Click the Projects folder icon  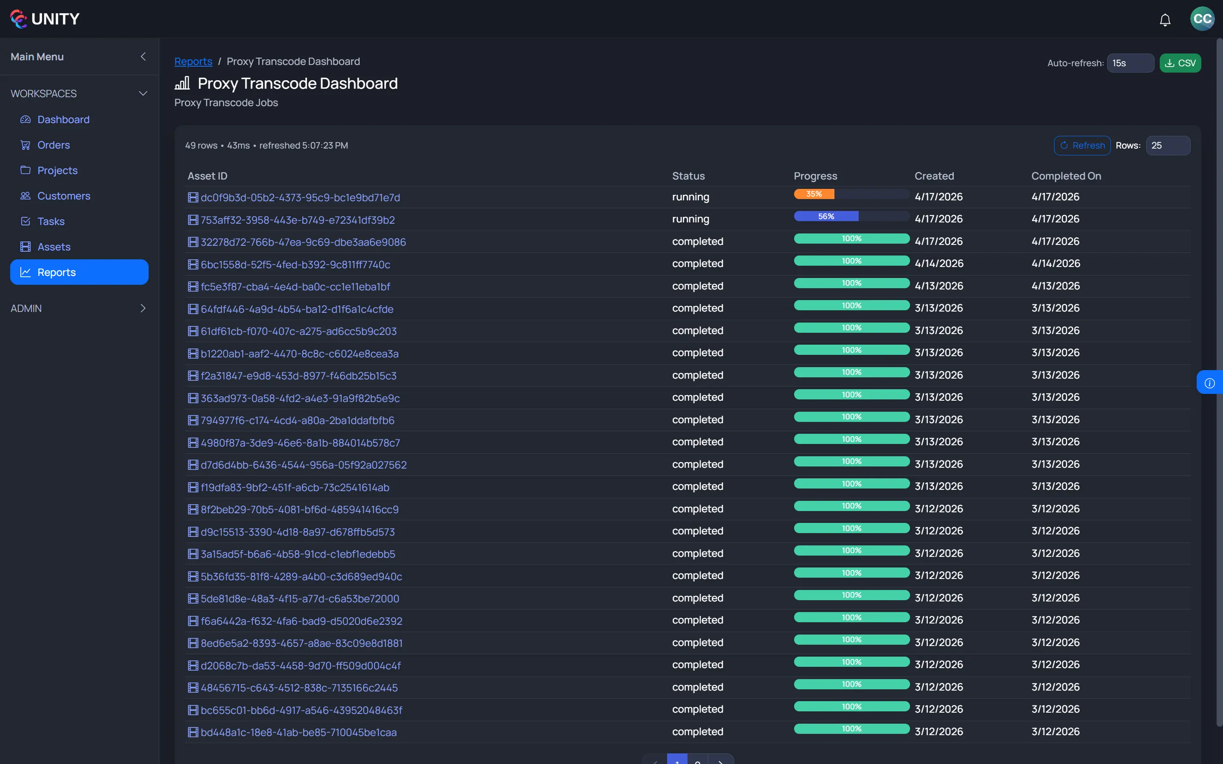click(x=25, y=170)
